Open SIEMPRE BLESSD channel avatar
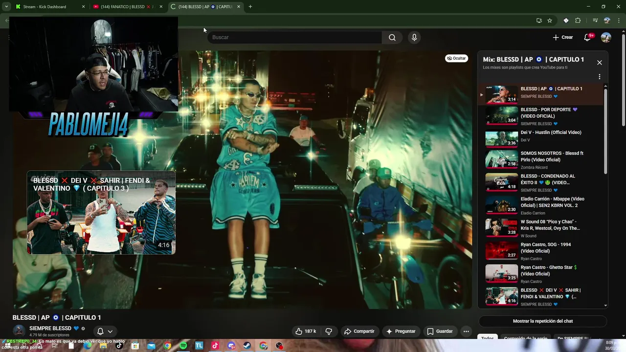Image resolution: width=626 pixels, height=352 pixels. tap(19, 331)
